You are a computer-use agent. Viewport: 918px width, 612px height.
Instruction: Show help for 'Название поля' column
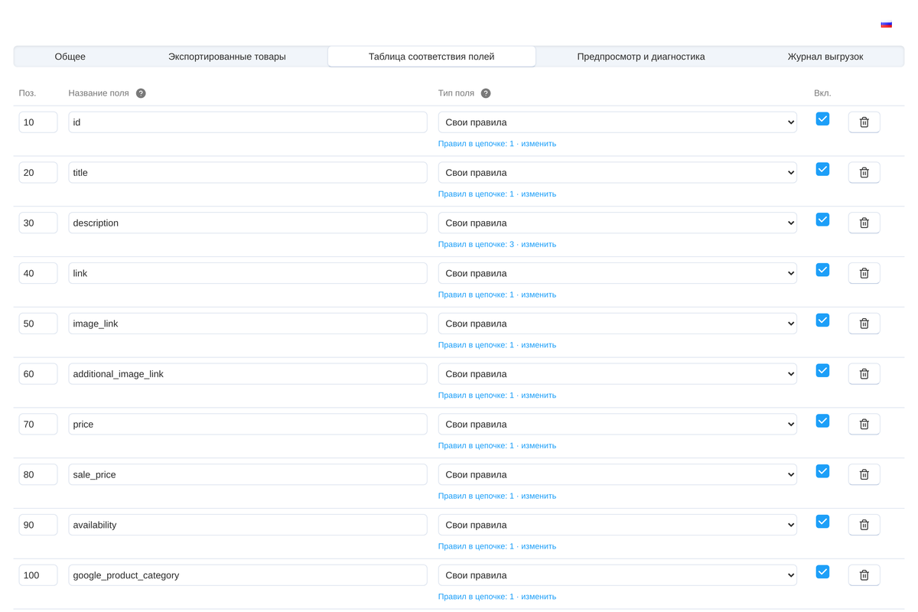click(141, 93)
